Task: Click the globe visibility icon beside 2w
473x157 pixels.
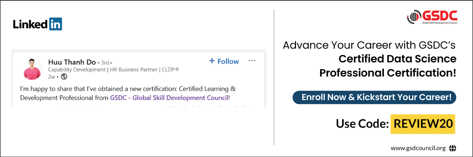Action: point(64,77)
